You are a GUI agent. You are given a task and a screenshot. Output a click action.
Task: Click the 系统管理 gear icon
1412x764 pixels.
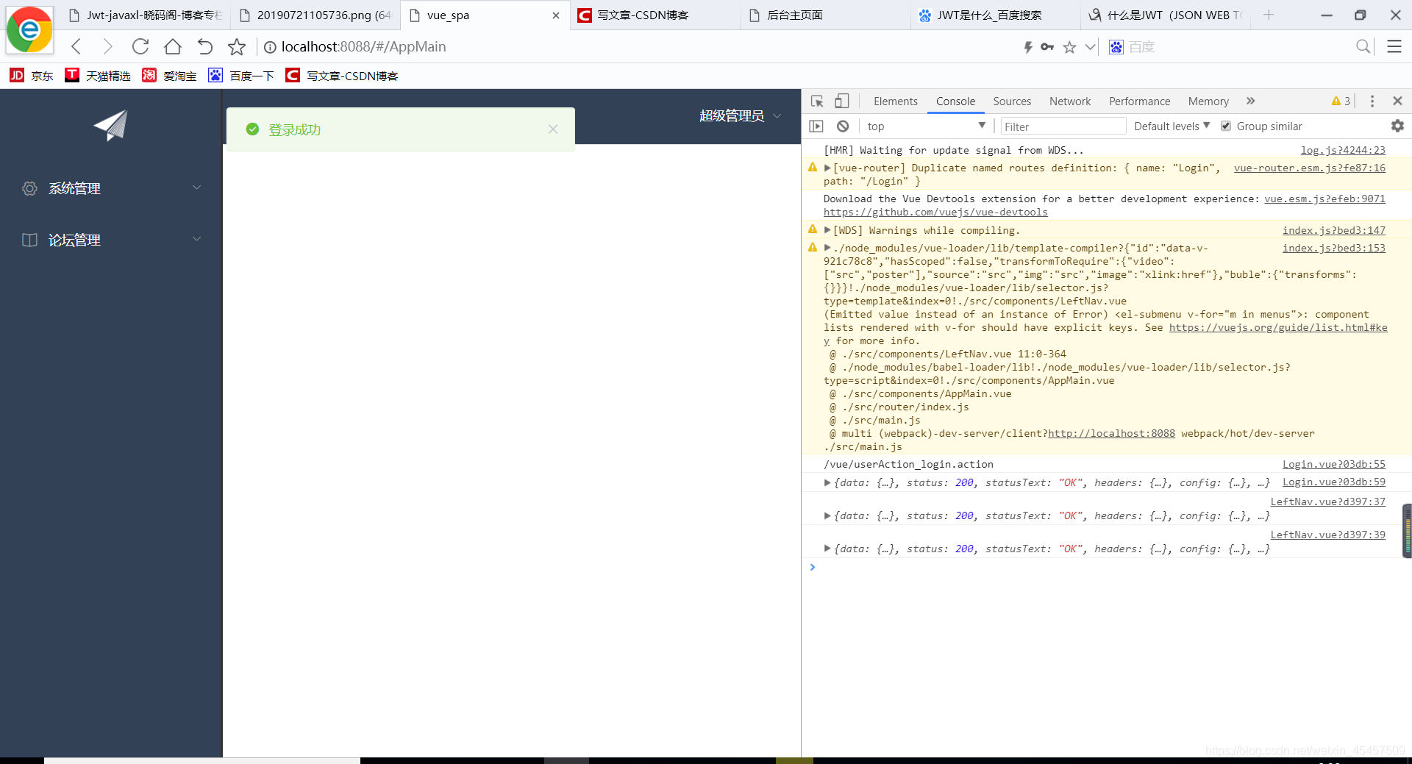click(x=29, y=188)
